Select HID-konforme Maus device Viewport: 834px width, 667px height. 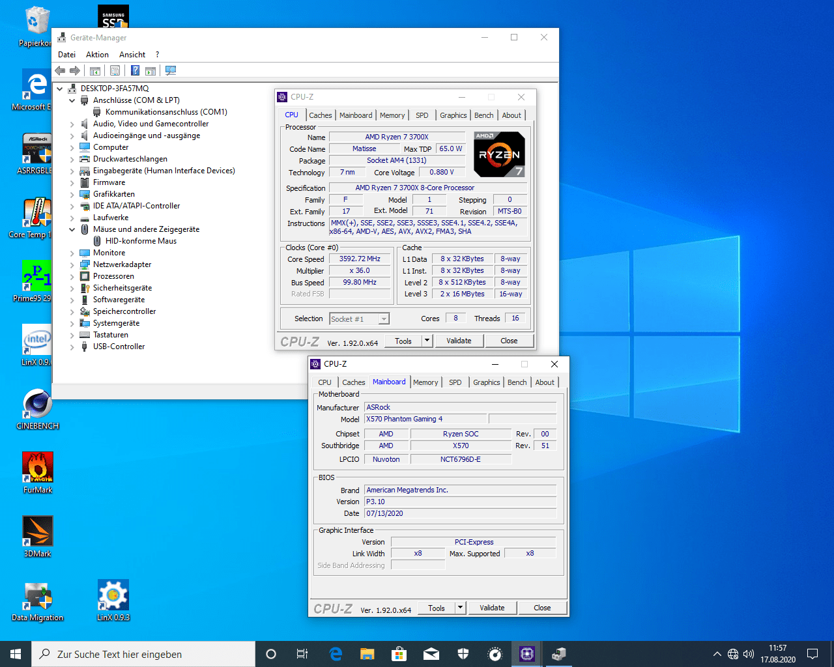tap(141, 241)
